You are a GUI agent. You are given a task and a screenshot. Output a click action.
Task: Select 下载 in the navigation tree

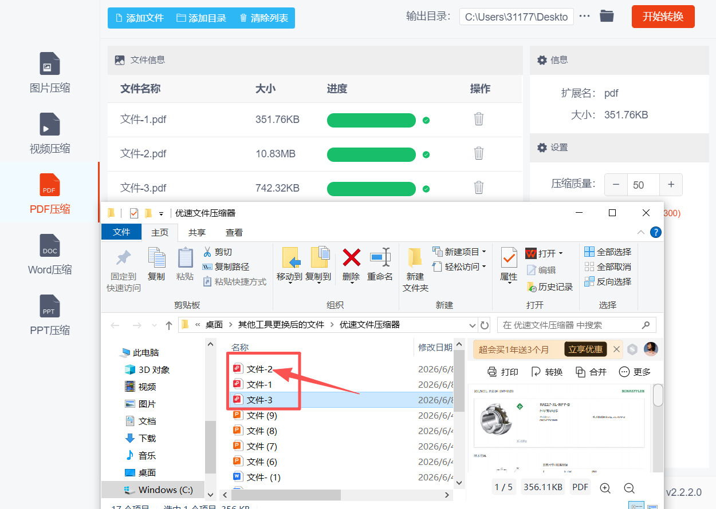pyautogui.click(x=140, y=439)
